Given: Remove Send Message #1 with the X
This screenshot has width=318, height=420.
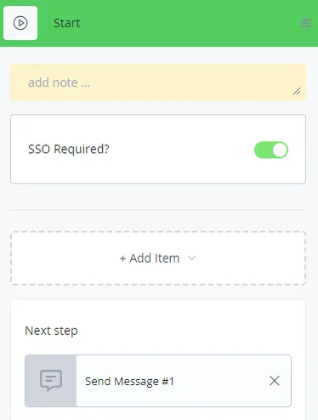Looking at the screenshot, I should click(275, 381).
